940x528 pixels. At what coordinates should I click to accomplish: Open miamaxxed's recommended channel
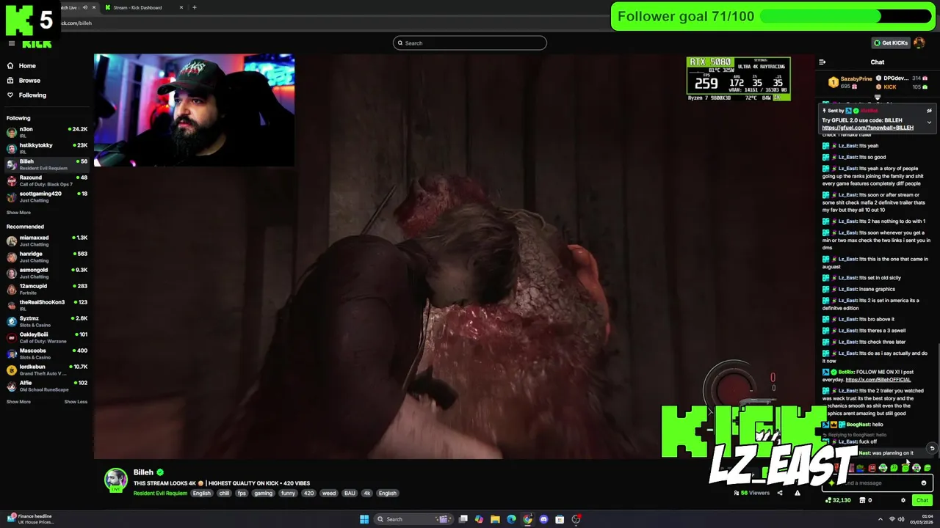point(47,241)
